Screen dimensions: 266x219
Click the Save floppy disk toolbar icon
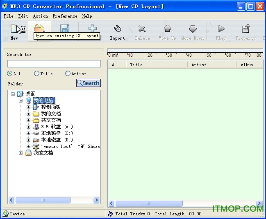tap(65, 28)
